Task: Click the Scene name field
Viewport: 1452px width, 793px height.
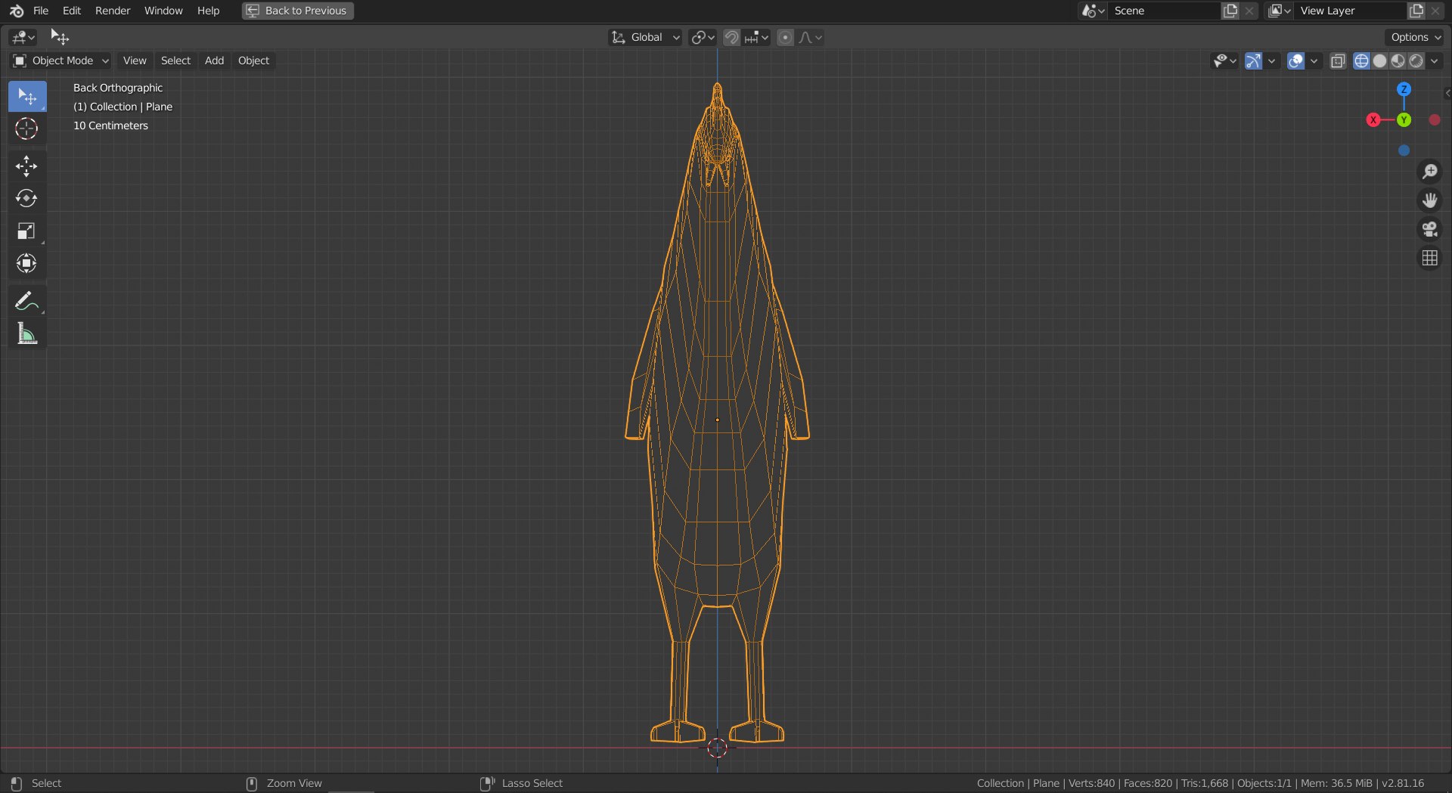Action: (1165, 11)
